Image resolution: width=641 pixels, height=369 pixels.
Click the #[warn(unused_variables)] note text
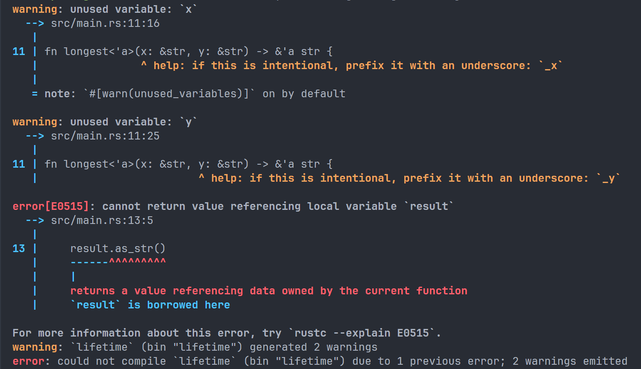(169, 94)
